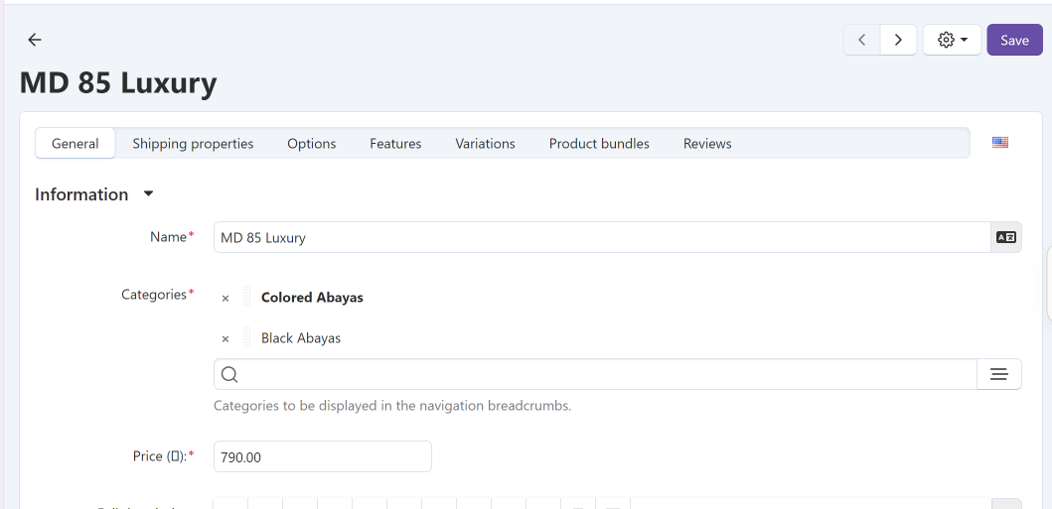The image size is (1052, 509).
Task: Open the Features tab
Action: coord(395,143)
